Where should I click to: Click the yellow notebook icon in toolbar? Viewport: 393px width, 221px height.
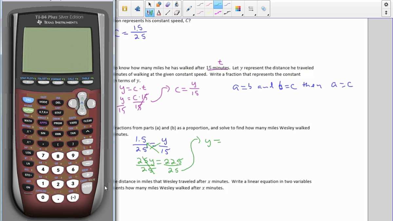coord(124,9)
